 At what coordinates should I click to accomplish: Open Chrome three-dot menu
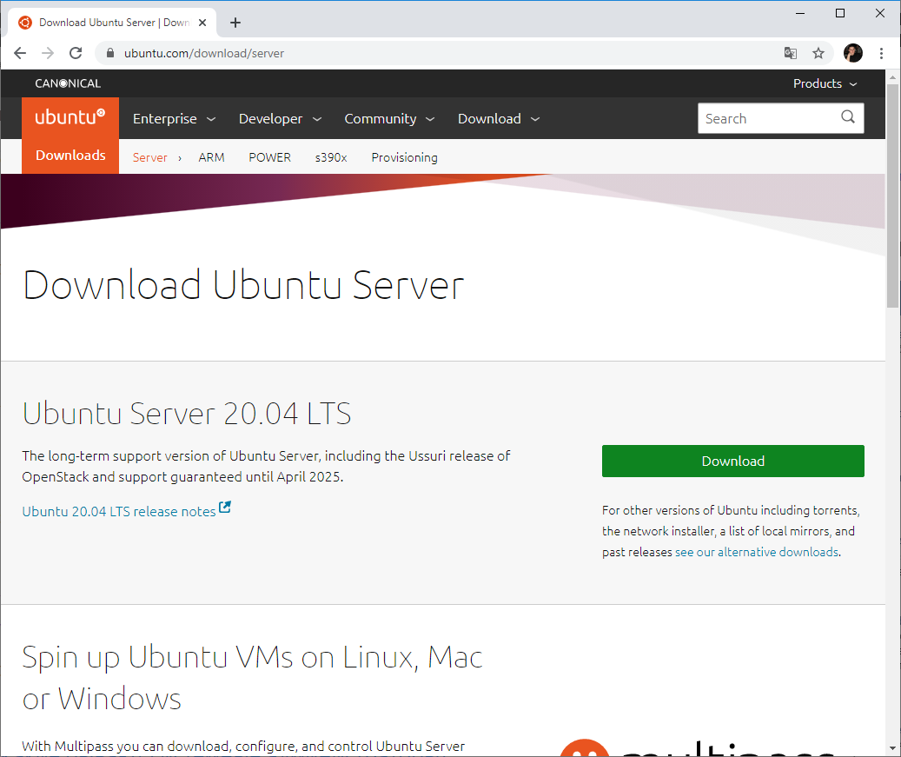click(881, 54)
